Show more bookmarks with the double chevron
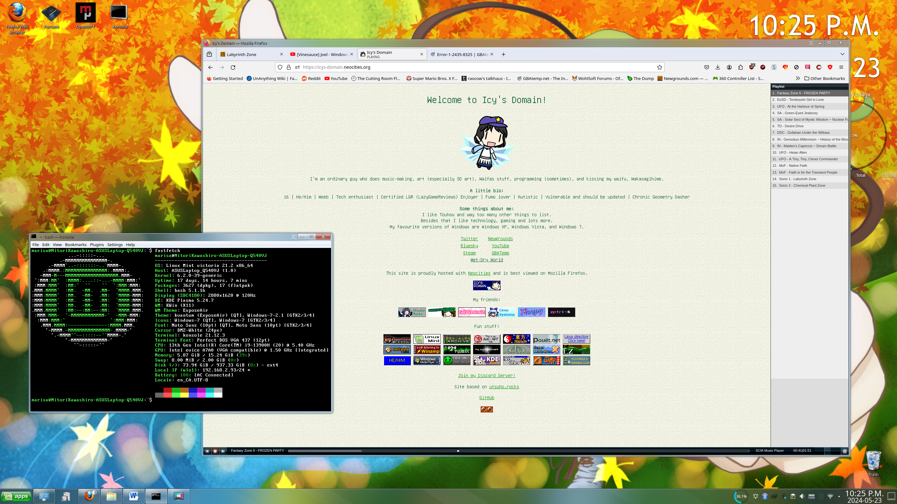This screenshot has height=504, width=897. click(797, 78)
